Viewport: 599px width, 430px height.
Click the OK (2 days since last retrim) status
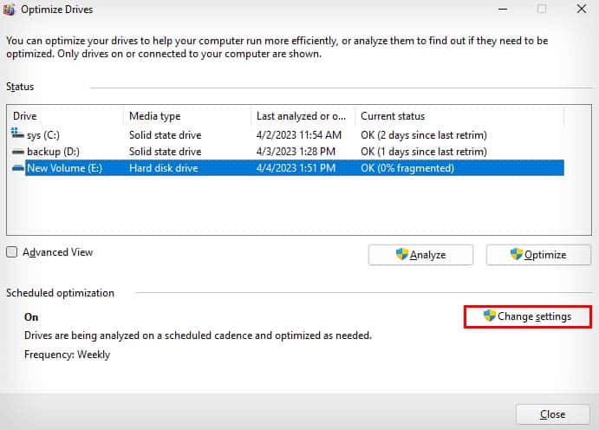point(424,135)
